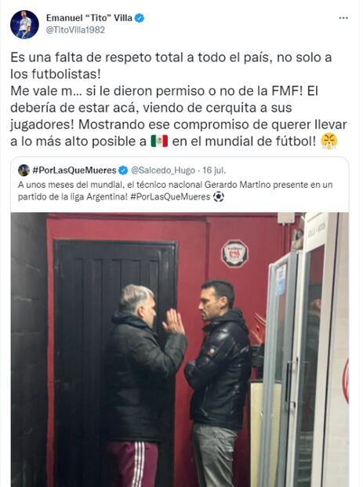Image resolution: width=363 pixels, height=487 pixels.
Task: Click Emanuel Tito Villa's profile avatar
Action: pos(24,24)
